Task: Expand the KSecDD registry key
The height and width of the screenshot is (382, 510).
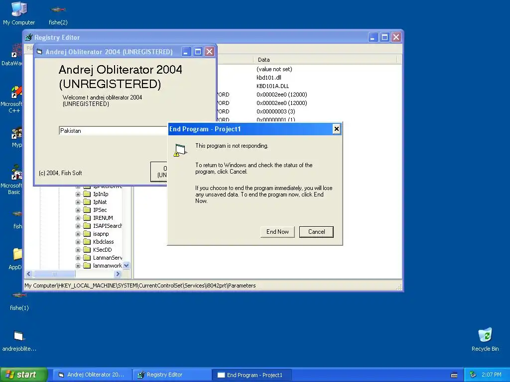Action: coord(78,250)
